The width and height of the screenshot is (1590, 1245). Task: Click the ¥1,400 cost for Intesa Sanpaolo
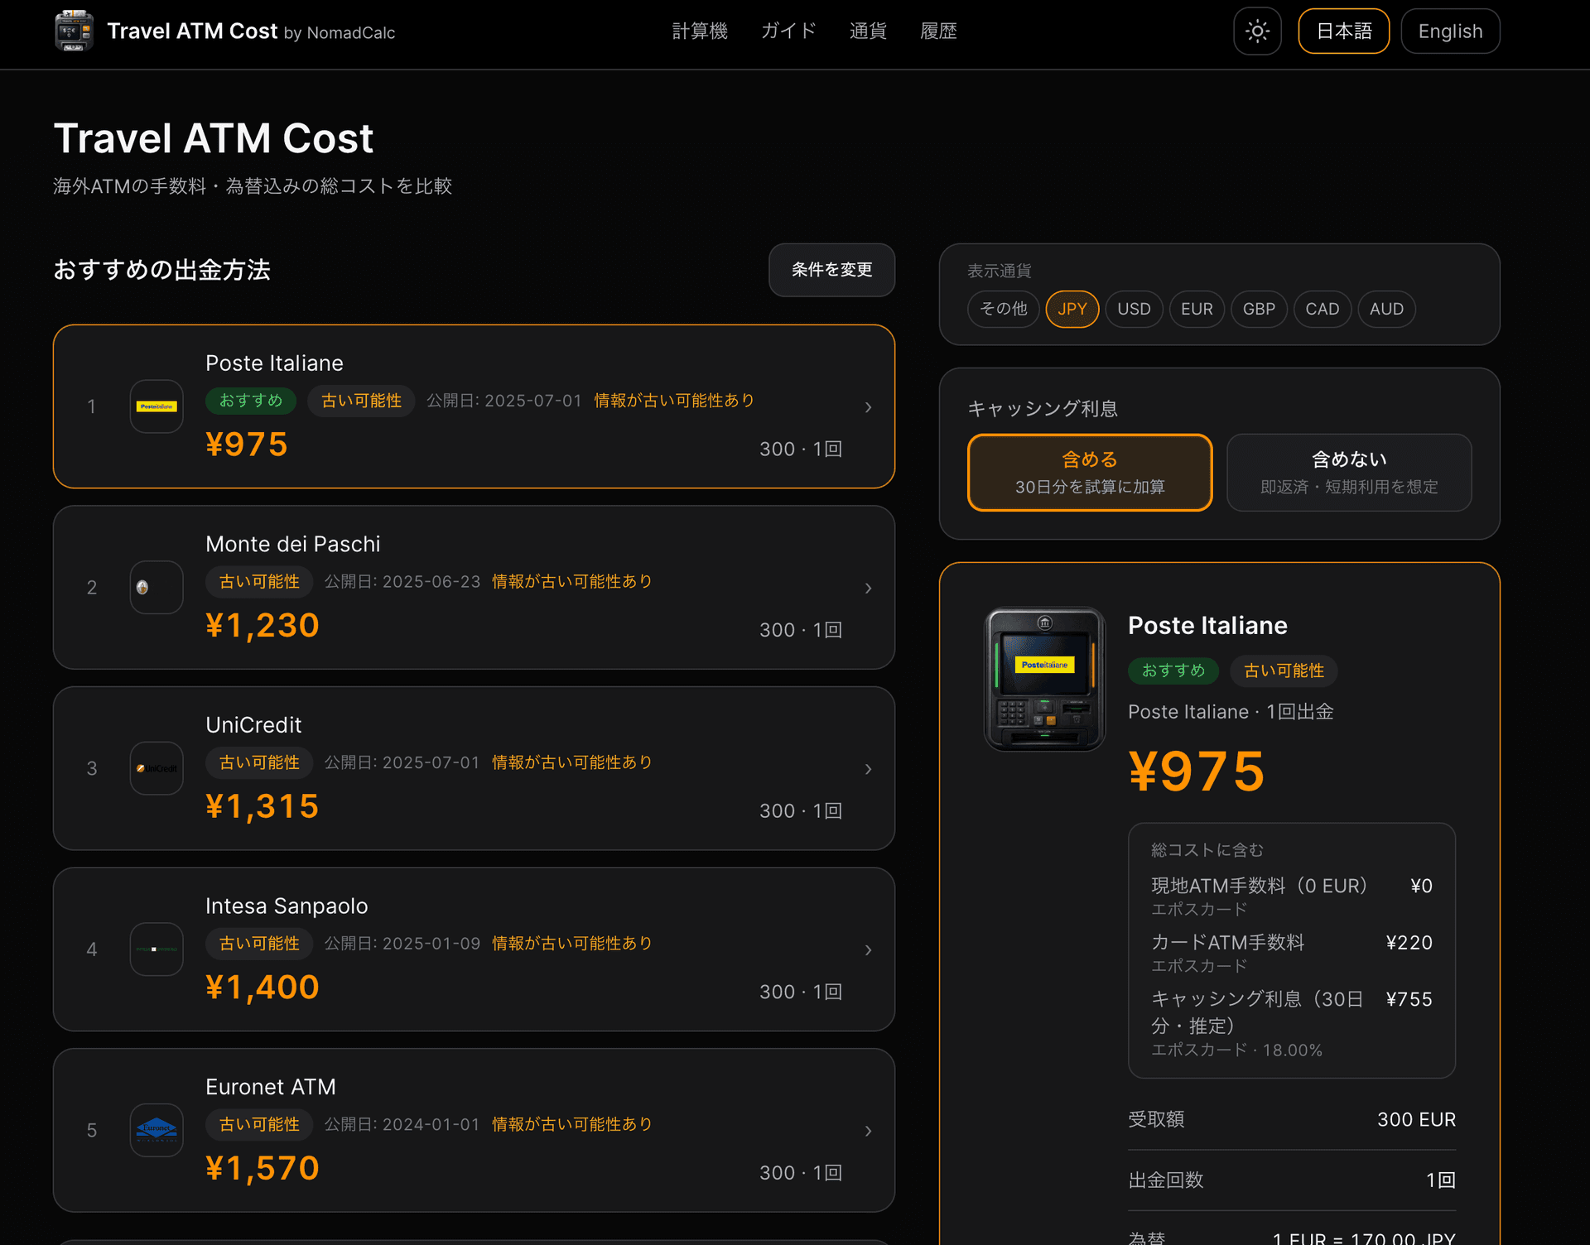(263, 987)
